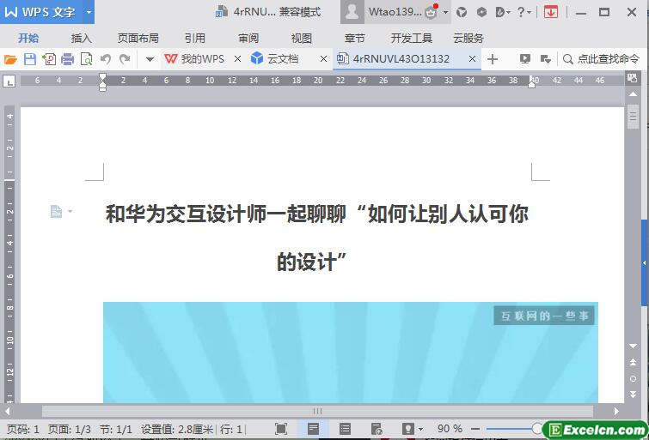Close the 我的WPS tab

(x=237, y=59)
